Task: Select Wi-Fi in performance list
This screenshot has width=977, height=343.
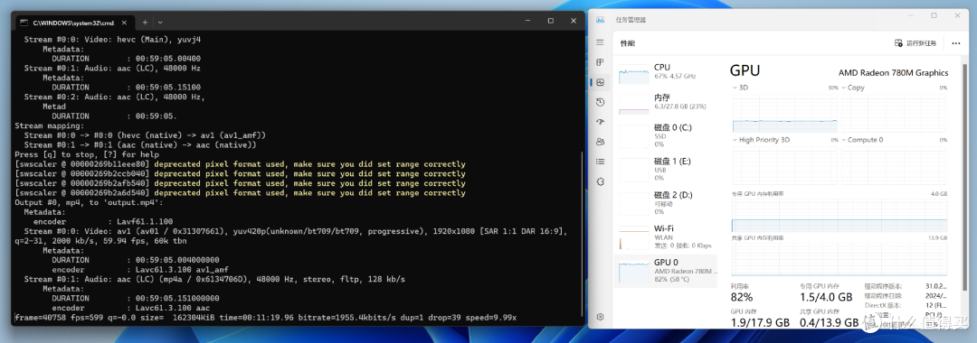Action: tap(666, 236)
